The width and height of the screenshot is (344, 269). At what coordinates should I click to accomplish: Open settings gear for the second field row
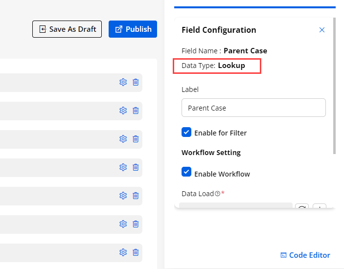(123, 111)
